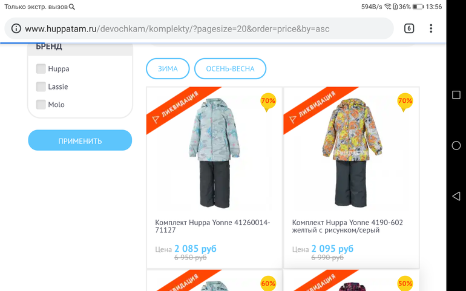Select the ЗИМА season filter
Screen dimensions: 466x291
click(168, 68)
